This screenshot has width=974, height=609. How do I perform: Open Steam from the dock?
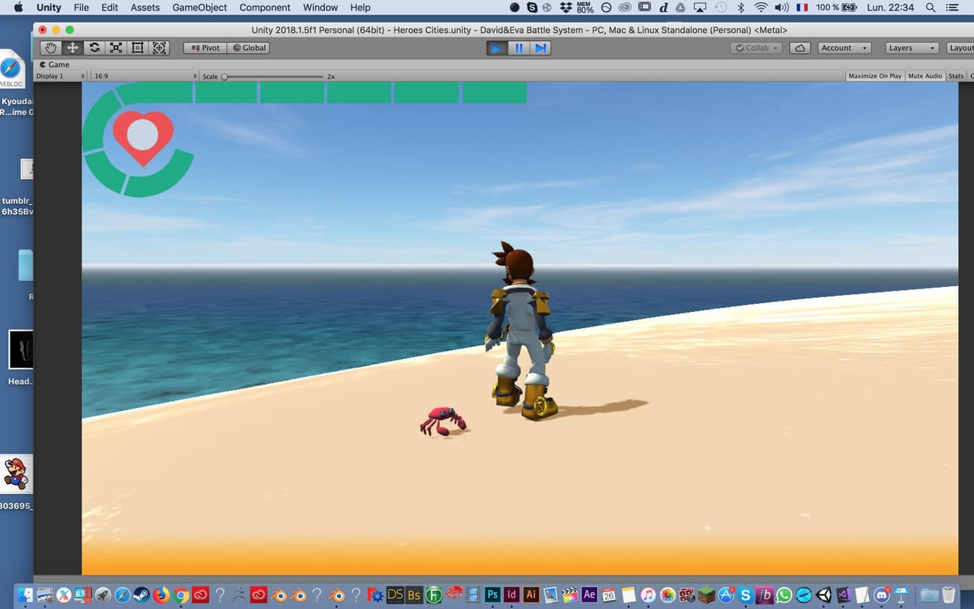[142, 595]
